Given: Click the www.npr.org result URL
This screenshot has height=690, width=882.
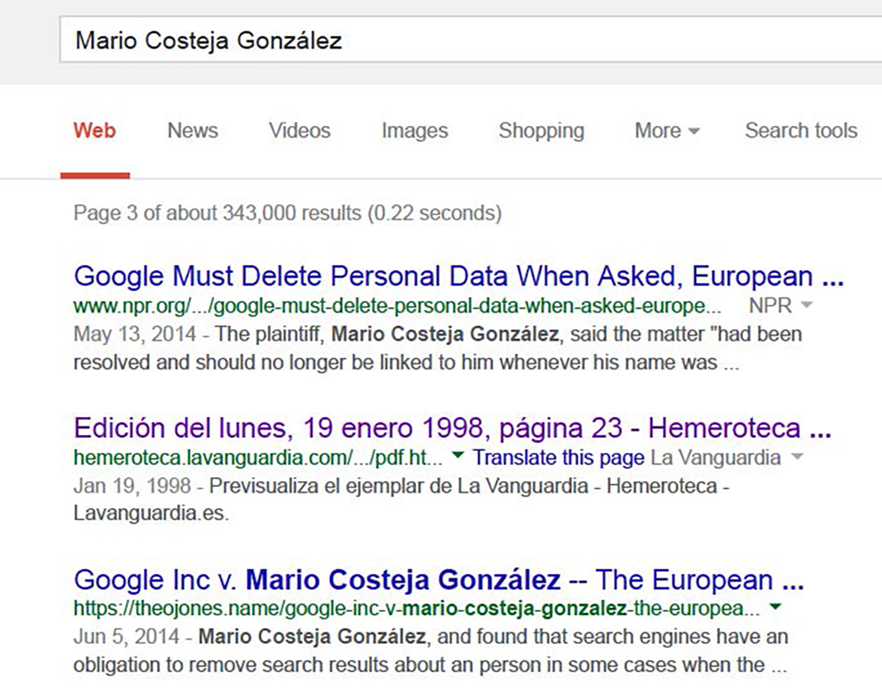Looking at the screenshot, I should click(397, 306).
